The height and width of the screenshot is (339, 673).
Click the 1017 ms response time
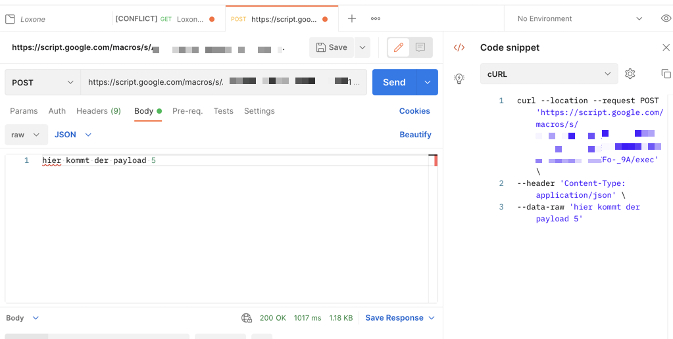click(308, 318)
